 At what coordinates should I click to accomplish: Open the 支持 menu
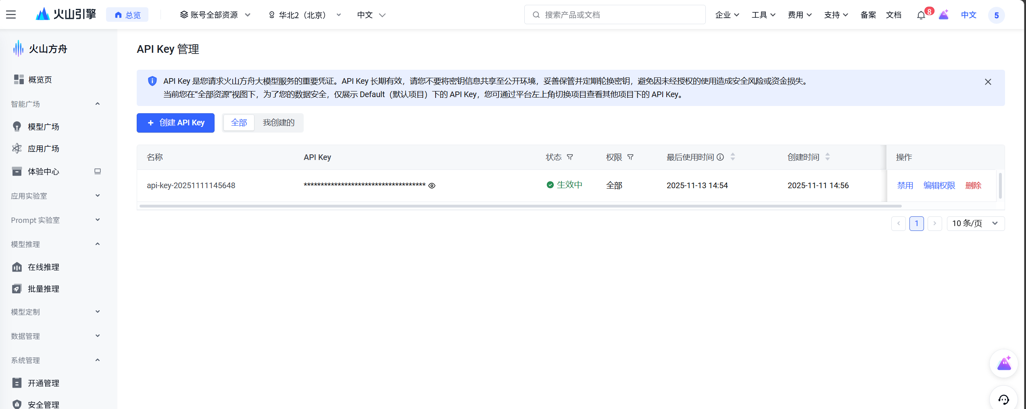[x=836, y=15]
